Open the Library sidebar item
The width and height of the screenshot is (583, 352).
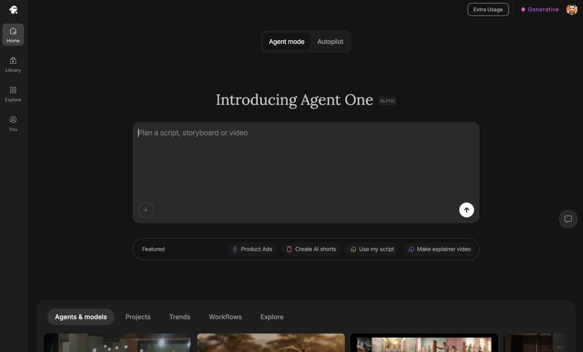point(13,65)
